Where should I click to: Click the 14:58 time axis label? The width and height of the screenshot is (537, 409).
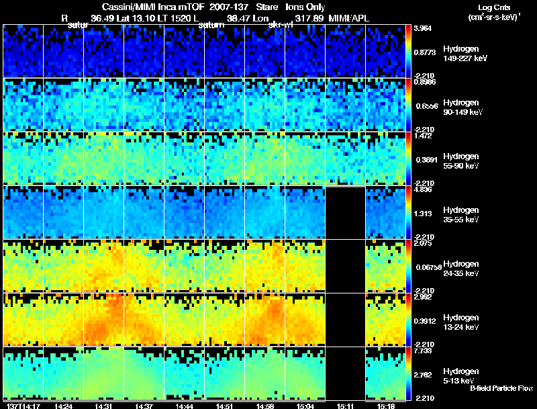coord(264,406)
